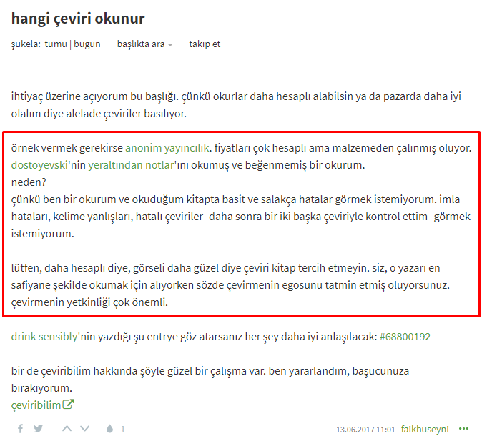This screenshot has height=446, width=487.
Task: Click the favorite droplet icon
Action: 109,429
